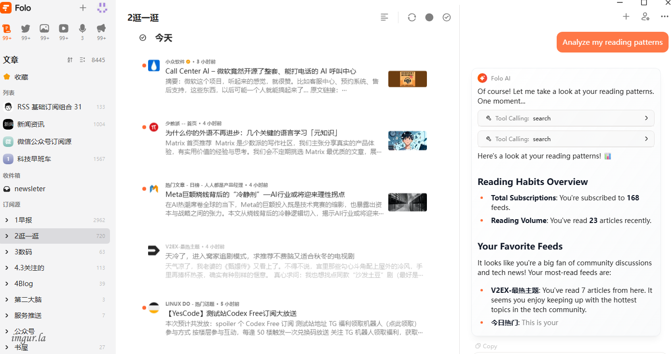671x354 pixels.
Task: Click the check circle next to 今天
Action: (143, 38)
